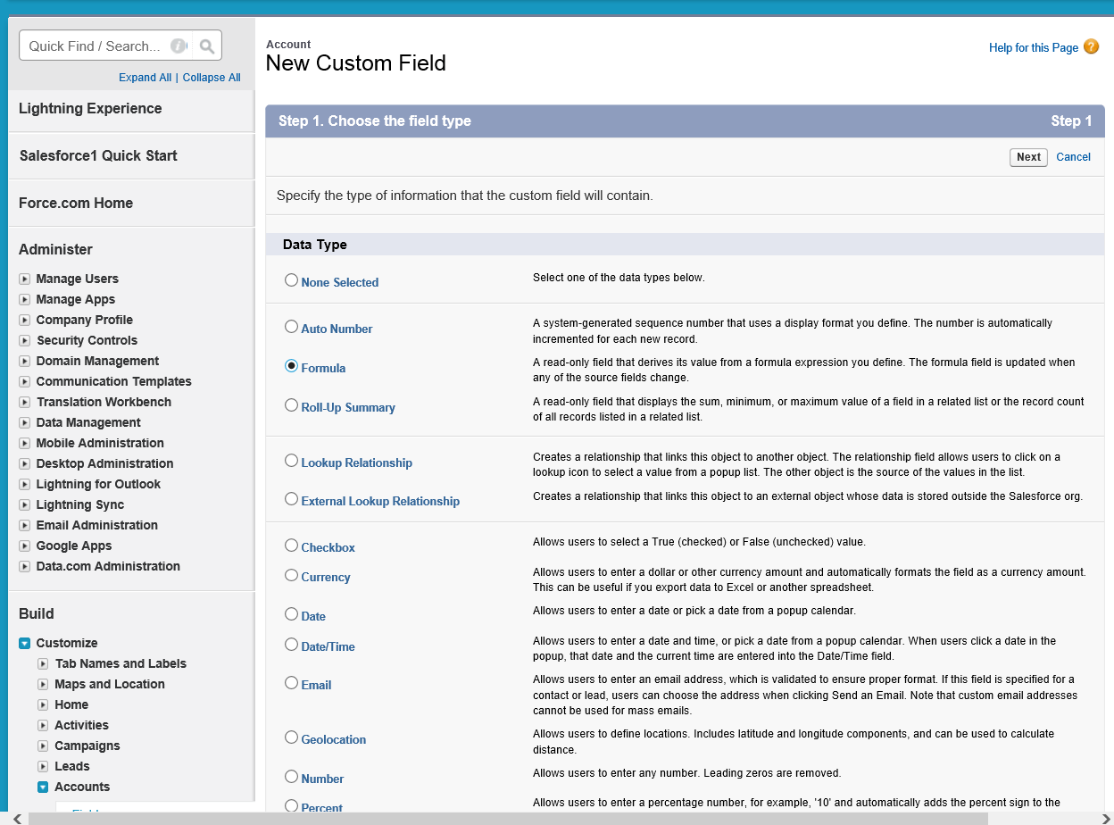Expand the Manage Users section
1114x825 pixels.
coord(24,279)
